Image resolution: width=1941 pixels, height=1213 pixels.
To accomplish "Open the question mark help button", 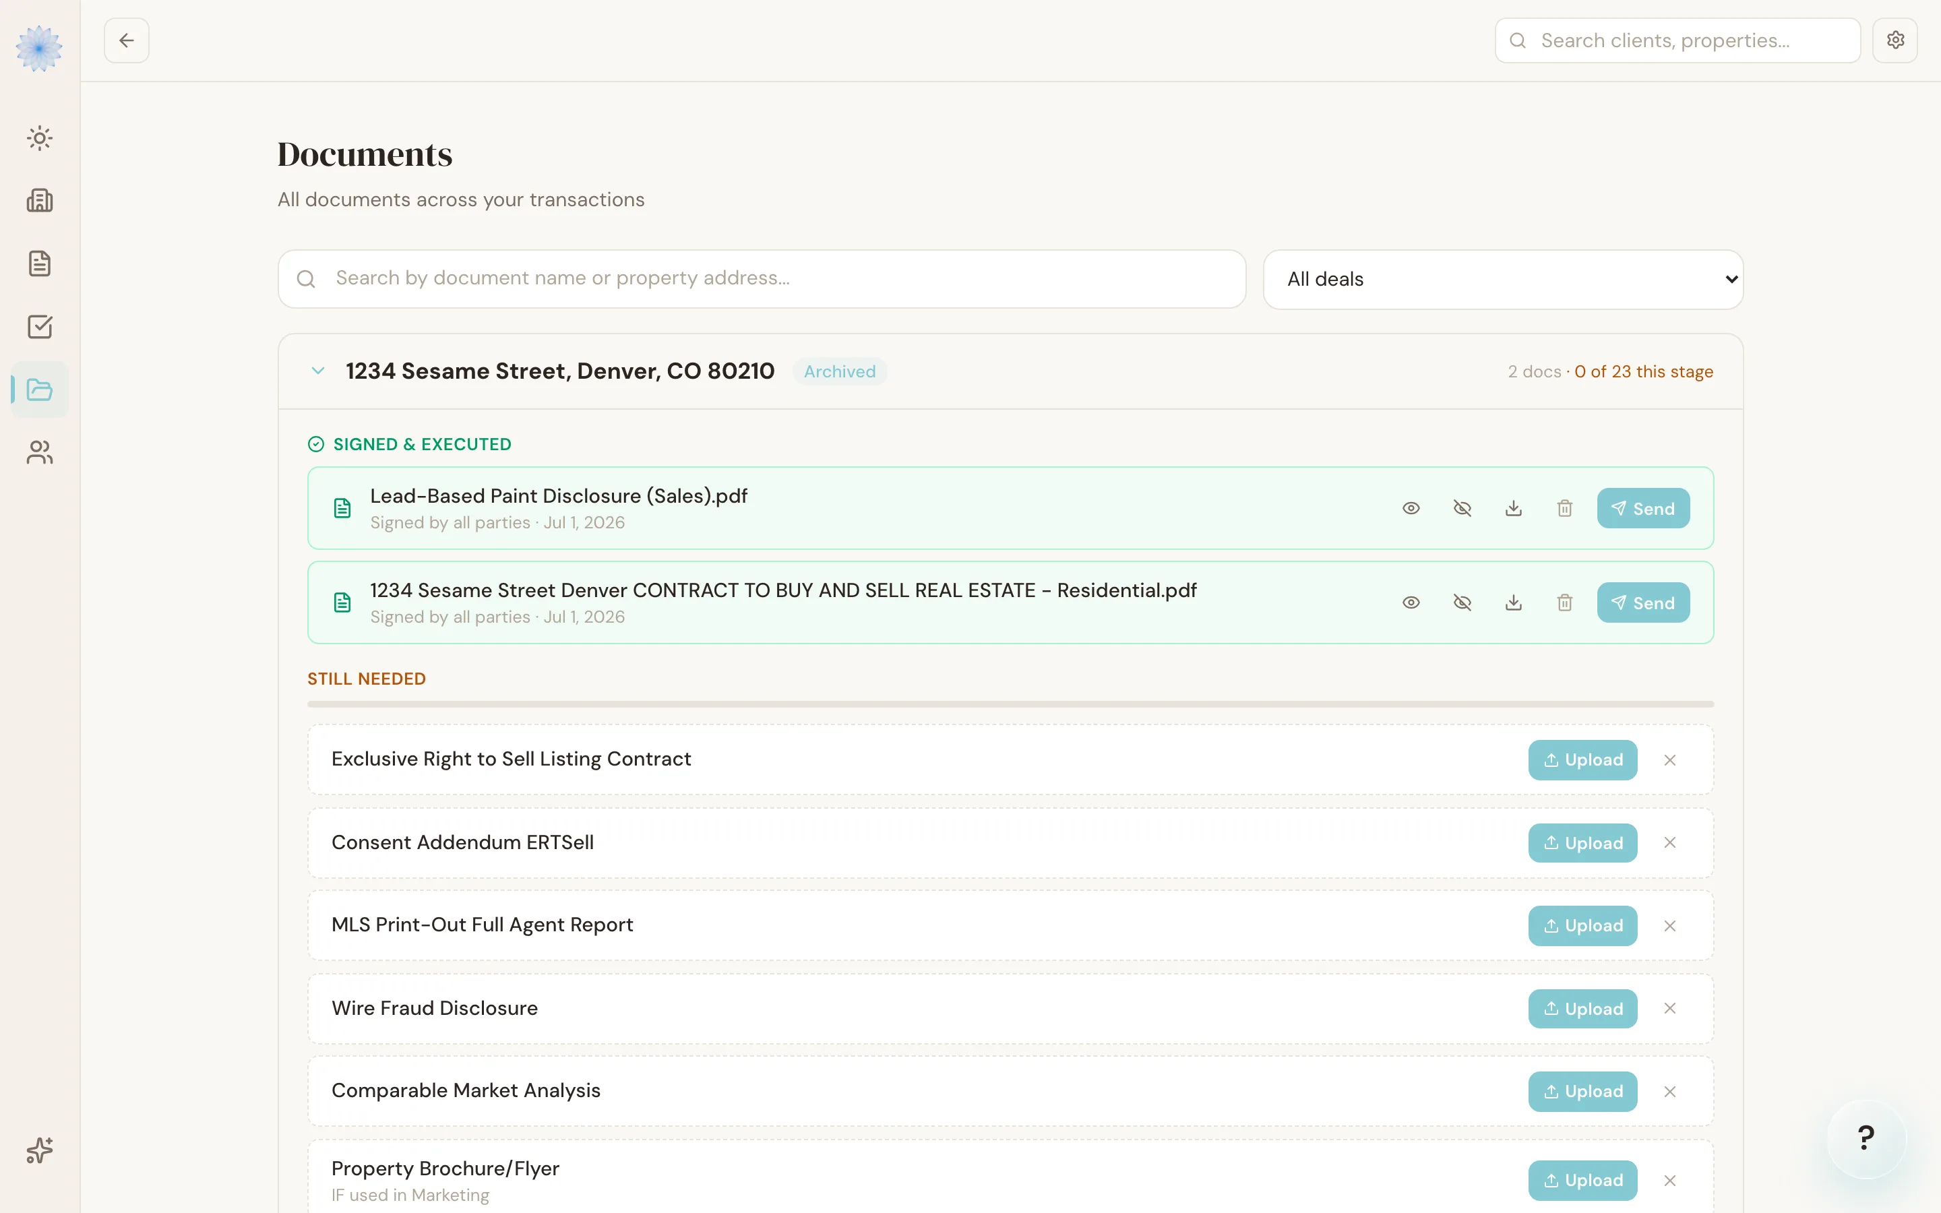I will point(1866,1138).
